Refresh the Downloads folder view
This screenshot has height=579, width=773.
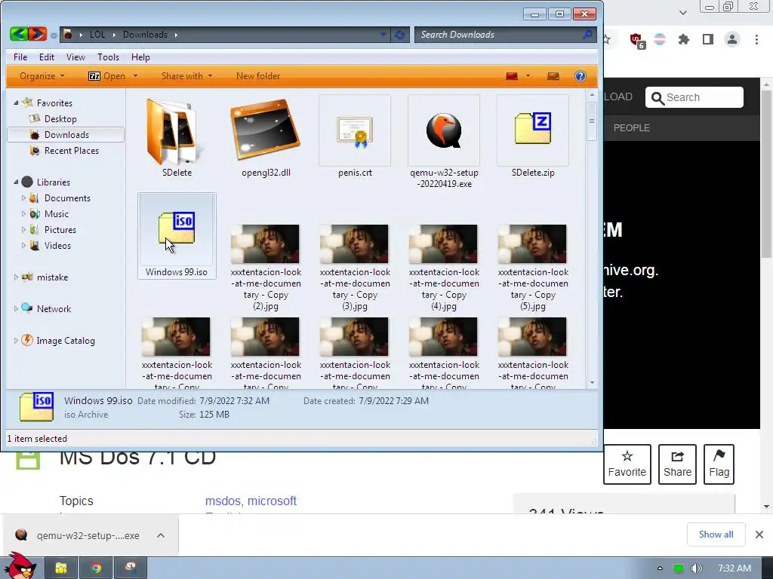[400, 35]
